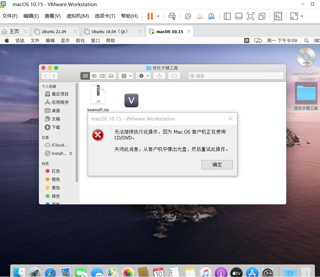This screenshot has height=277, width=320.
Task: Open the Finder group-by dropdown
Action: tap(126, 76)
